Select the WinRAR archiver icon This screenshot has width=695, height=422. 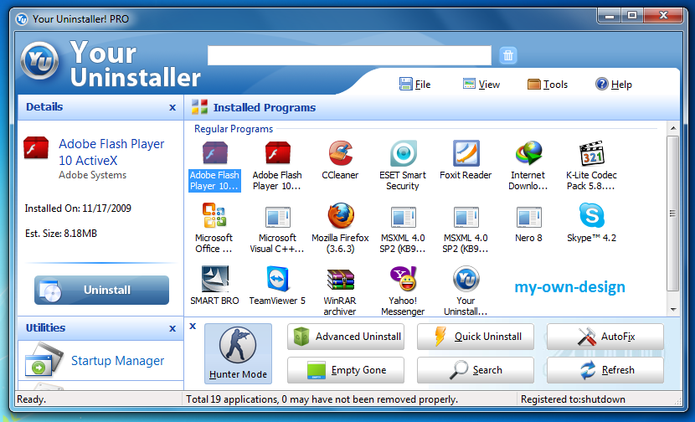point(341,280)
